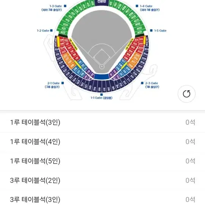Open the 1루 테이블석(4인) seat row

(102, 142)
